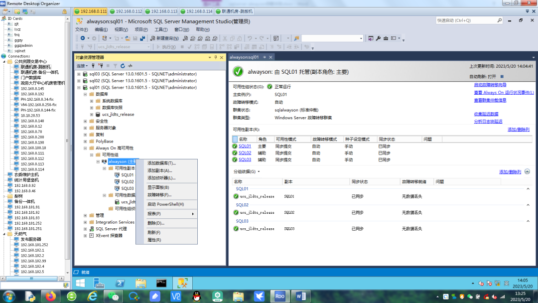Image resolution: width=538 pixels, height=303 pixels.
Task: Toggle pin on alwayson:sql01 document tab
Action: pyautogui.click(x=264, y=57)
